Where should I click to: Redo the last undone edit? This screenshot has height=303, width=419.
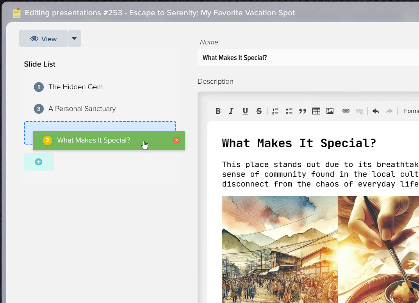point(389,111)
